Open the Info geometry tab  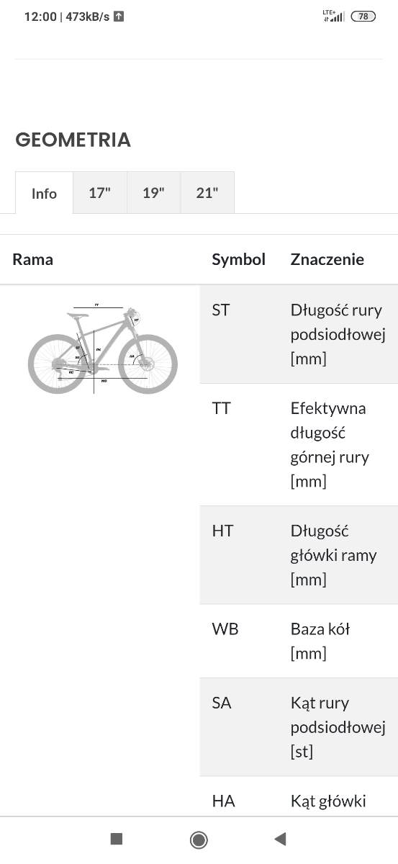pyautogui.click(x=44, y=193)
